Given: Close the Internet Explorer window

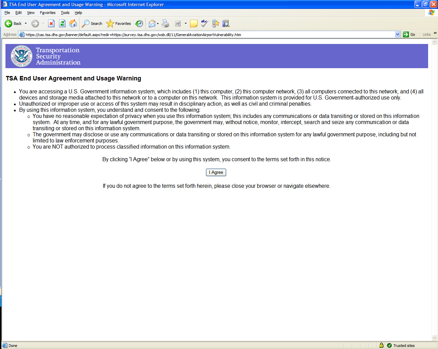Looking at the screenshot, I should (434, 4).
